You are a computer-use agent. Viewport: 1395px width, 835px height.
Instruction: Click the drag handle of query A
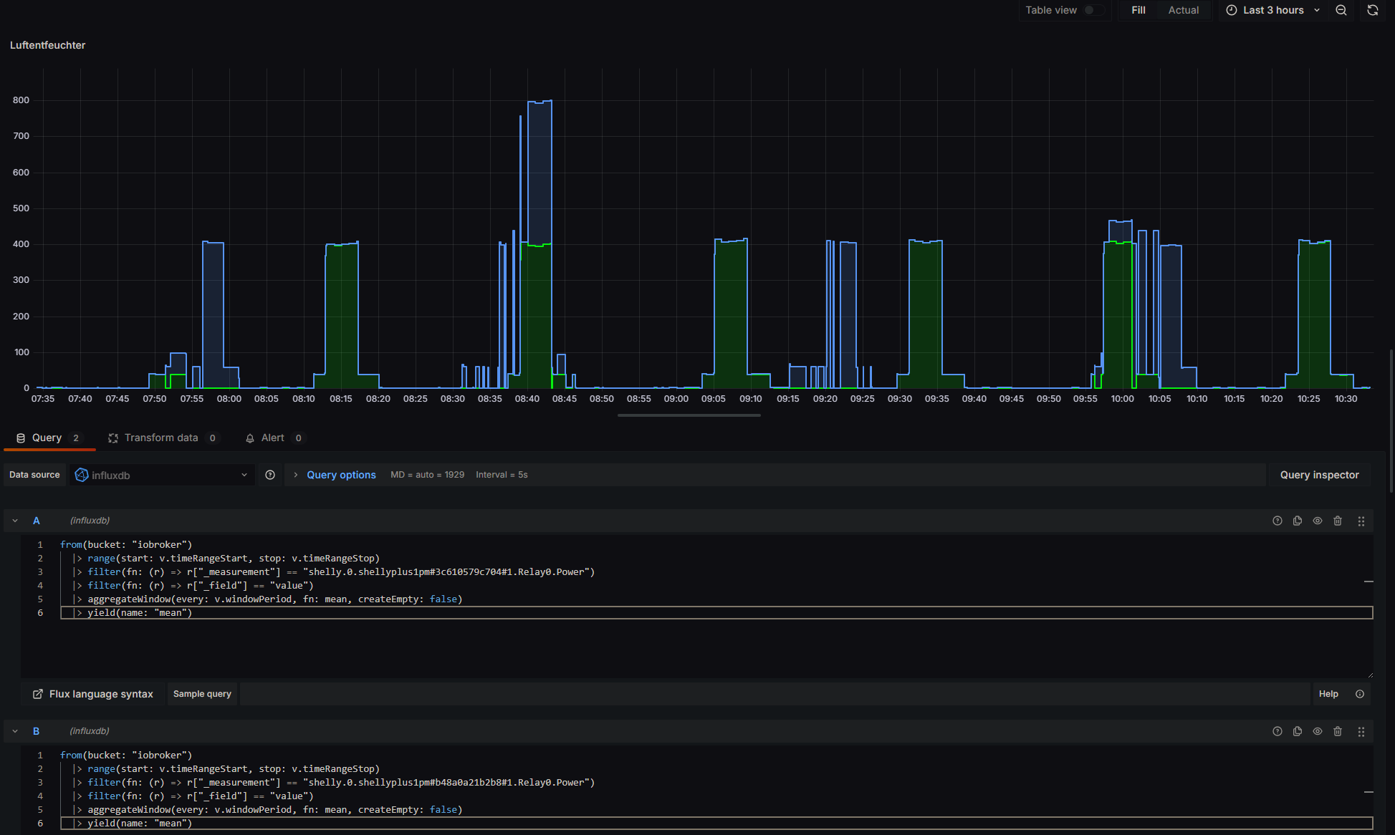[x=1361, y=521]
